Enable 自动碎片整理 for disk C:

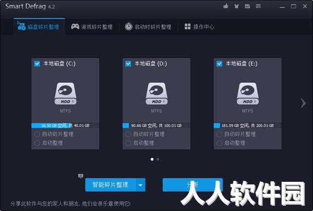(37, 134)
